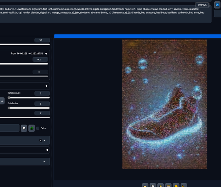Click the number field showing 30
The width and height of the screenshot is (221, 187).
42,40
